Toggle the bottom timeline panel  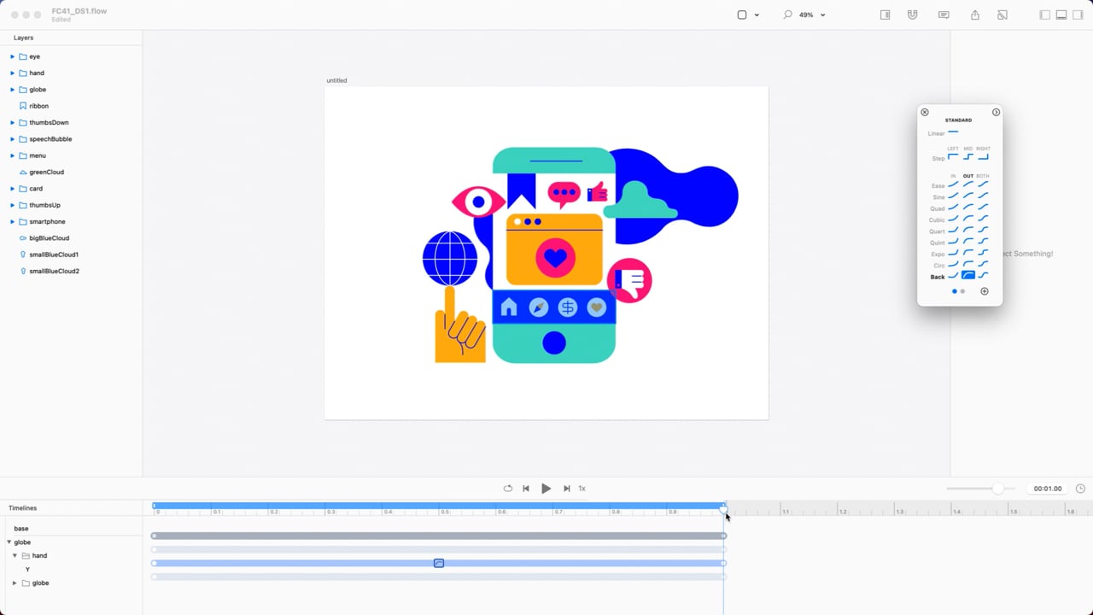coord(1061,15)
